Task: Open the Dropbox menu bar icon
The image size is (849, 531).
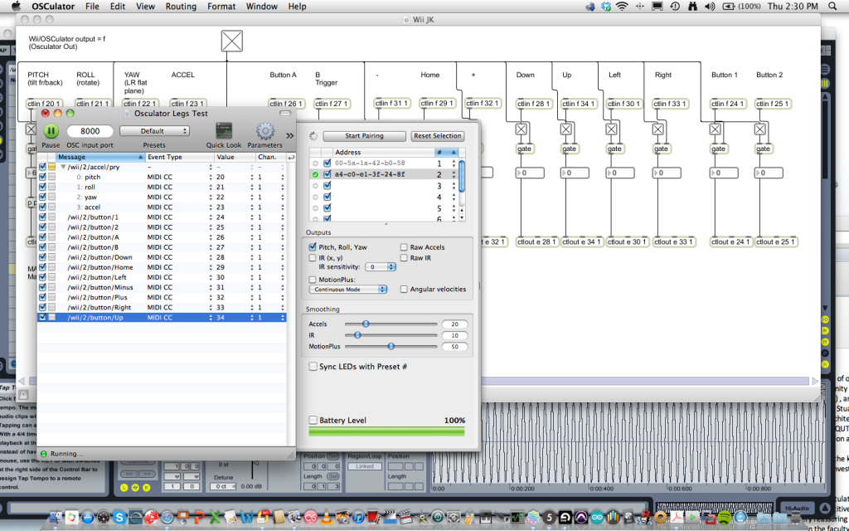Action: pyautogui.click(x=606, y=7)
